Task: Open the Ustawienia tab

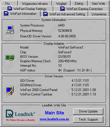Action: pyautogui.click(x=99, y=14)
